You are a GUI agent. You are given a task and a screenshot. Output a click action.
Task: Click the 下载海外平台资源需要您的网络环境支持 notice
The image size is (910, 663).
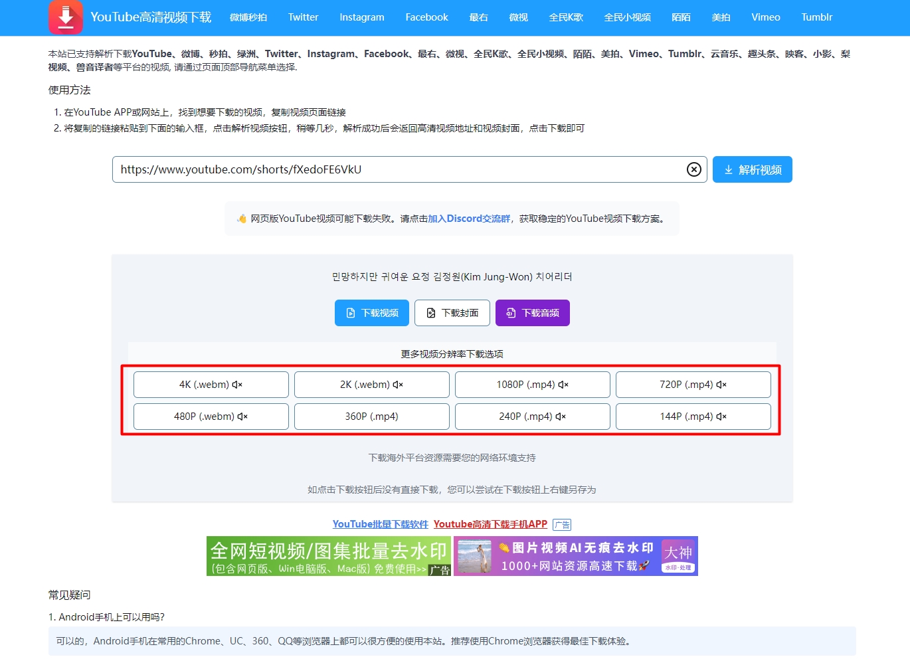click(452, 458)
